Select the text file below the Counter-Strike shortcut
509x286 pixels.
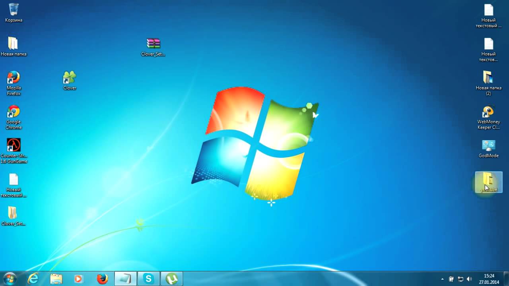tap(14, 185)
